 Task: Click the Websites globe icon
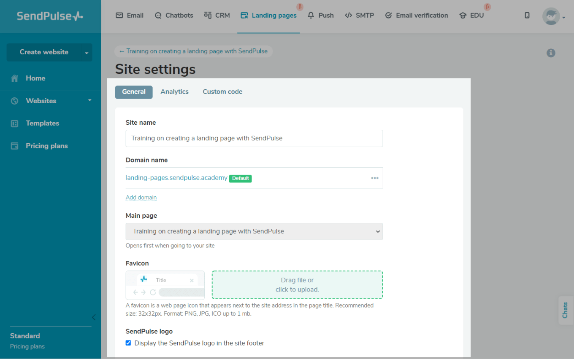tap(15, 101)
